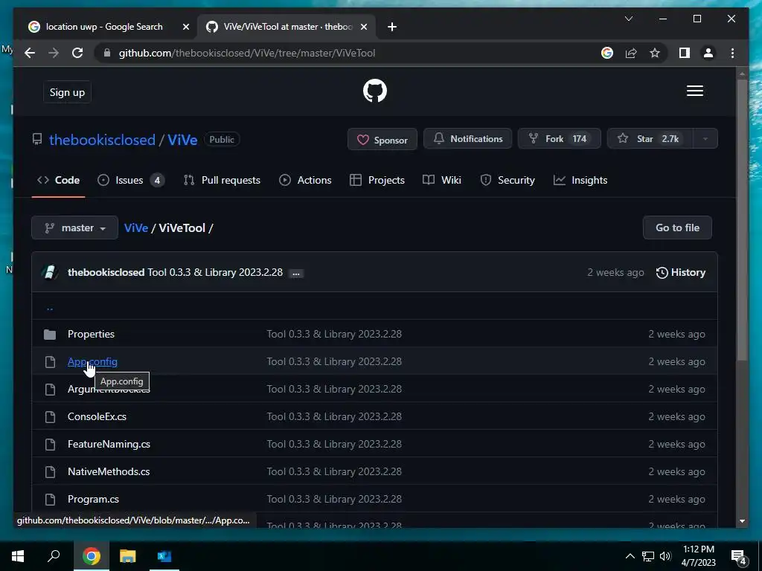Open network status in system tray
Image resolution: width=762 pixels, height=571 pixels.
click(648, 556)
